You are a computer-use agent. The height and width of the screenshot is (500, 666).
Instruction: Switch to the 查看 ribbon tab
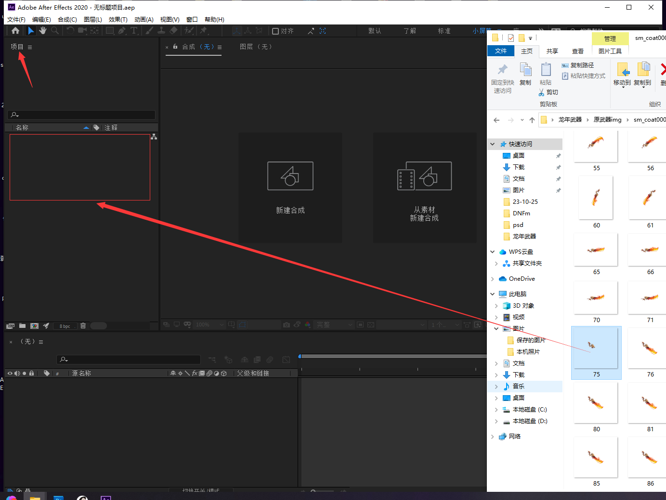[577, 51]
